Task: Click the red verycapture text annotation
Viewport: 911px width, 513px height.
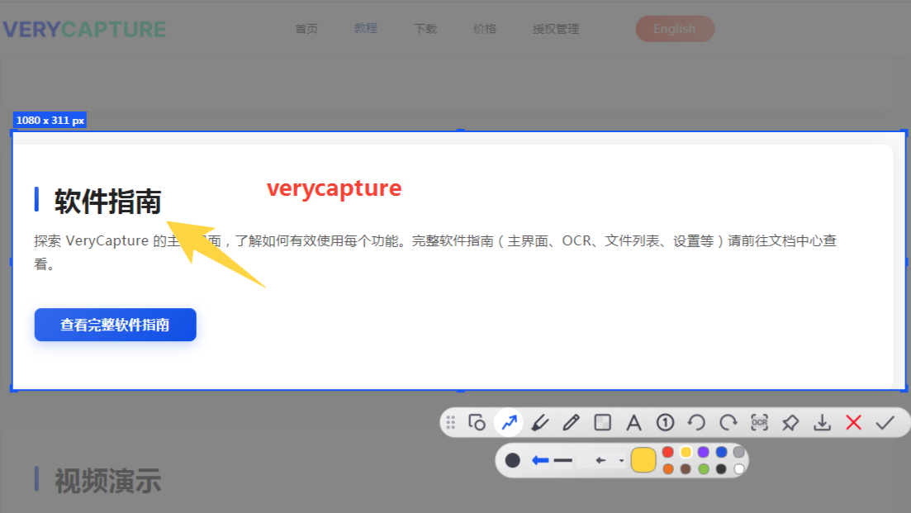Action: (x=334, y=188)
